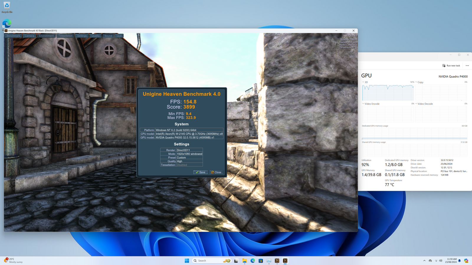Open the Windows Start menu

pyautogui.click(x=187, y=261)
